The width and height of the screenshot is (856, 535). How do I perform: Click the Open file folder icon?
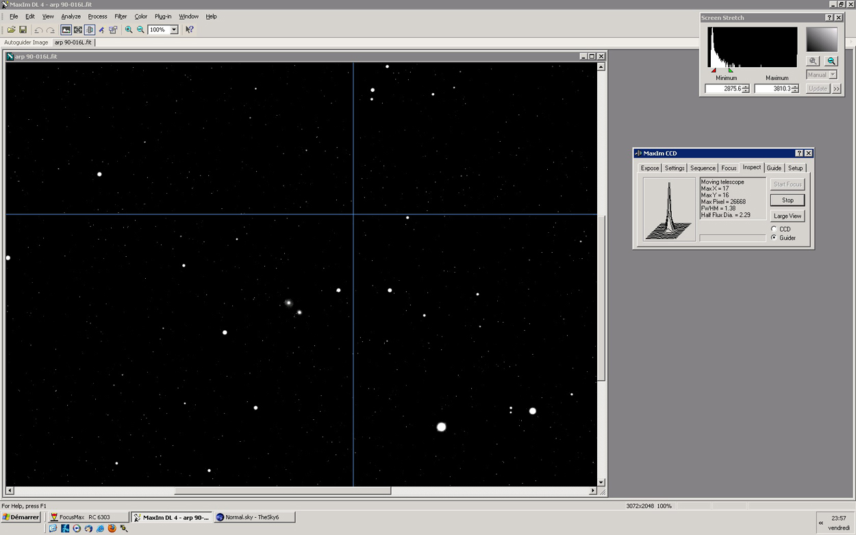[x=11, y=30]
